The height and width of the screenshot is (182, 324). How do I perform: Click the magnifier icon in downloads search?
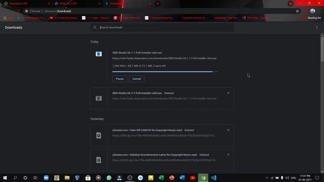[95, 27]
